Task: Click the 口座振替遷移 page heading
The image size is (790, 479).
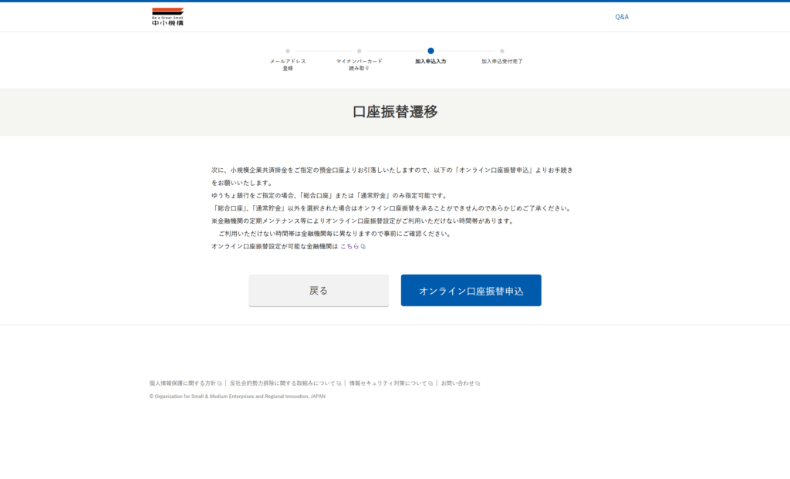Action: [x=395, y=112]
